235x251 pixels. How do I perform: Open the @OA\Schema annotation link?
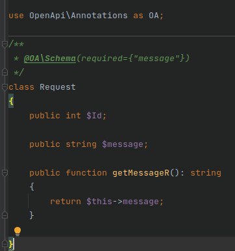point(50,59)
